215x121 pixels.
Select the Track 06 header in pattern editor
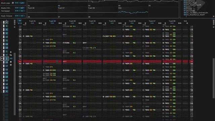[132, 21]
